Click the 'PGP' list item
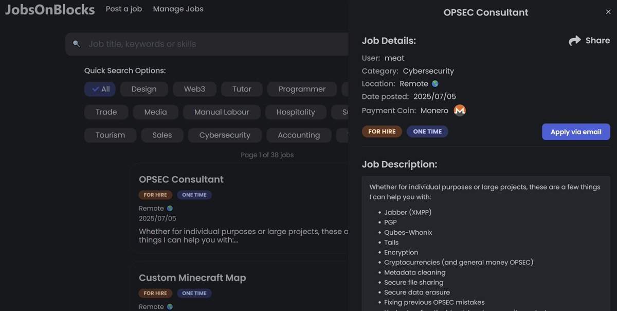This screenshot has height=311, width=617. [390, 222]
